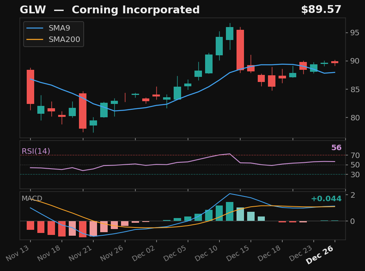The image size is (365, 271).
Task: Click the tallest green MACD histogram bar
Action: click(x=230, y=211)
